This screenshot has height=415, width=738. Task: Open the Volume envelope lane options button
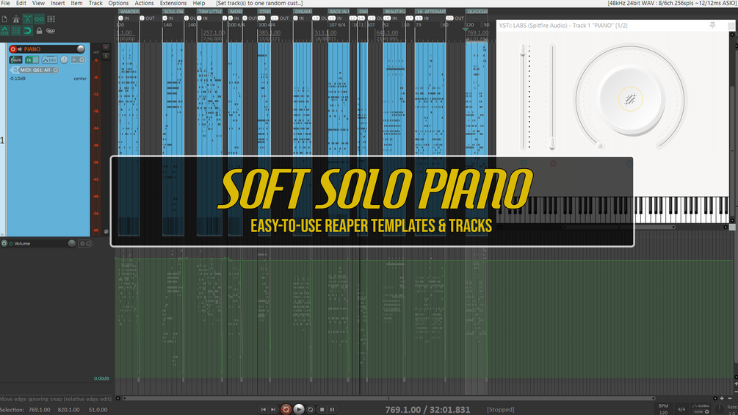tap(85, 243)
